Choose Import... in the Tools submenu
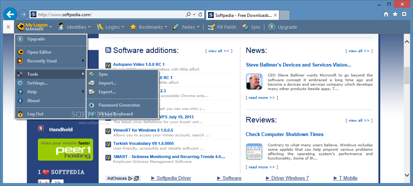The height and width of the screenshot is (186, 413). [123, 83]
